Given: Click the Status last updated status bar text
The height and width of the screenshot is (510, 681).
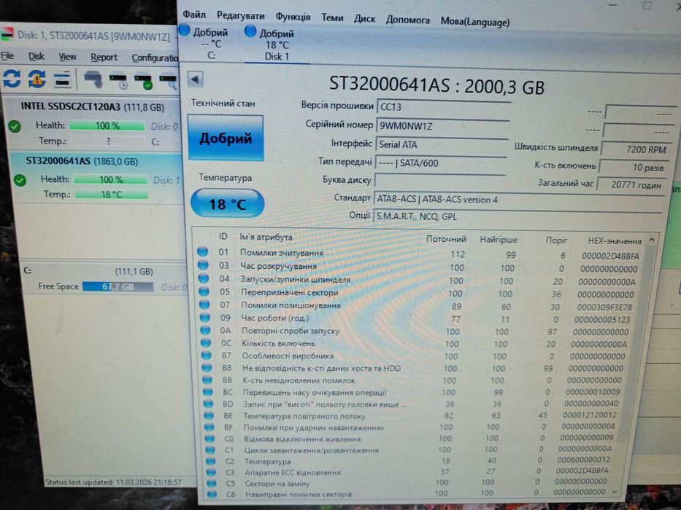Looking at the screenshot, I should coord(113,482).
